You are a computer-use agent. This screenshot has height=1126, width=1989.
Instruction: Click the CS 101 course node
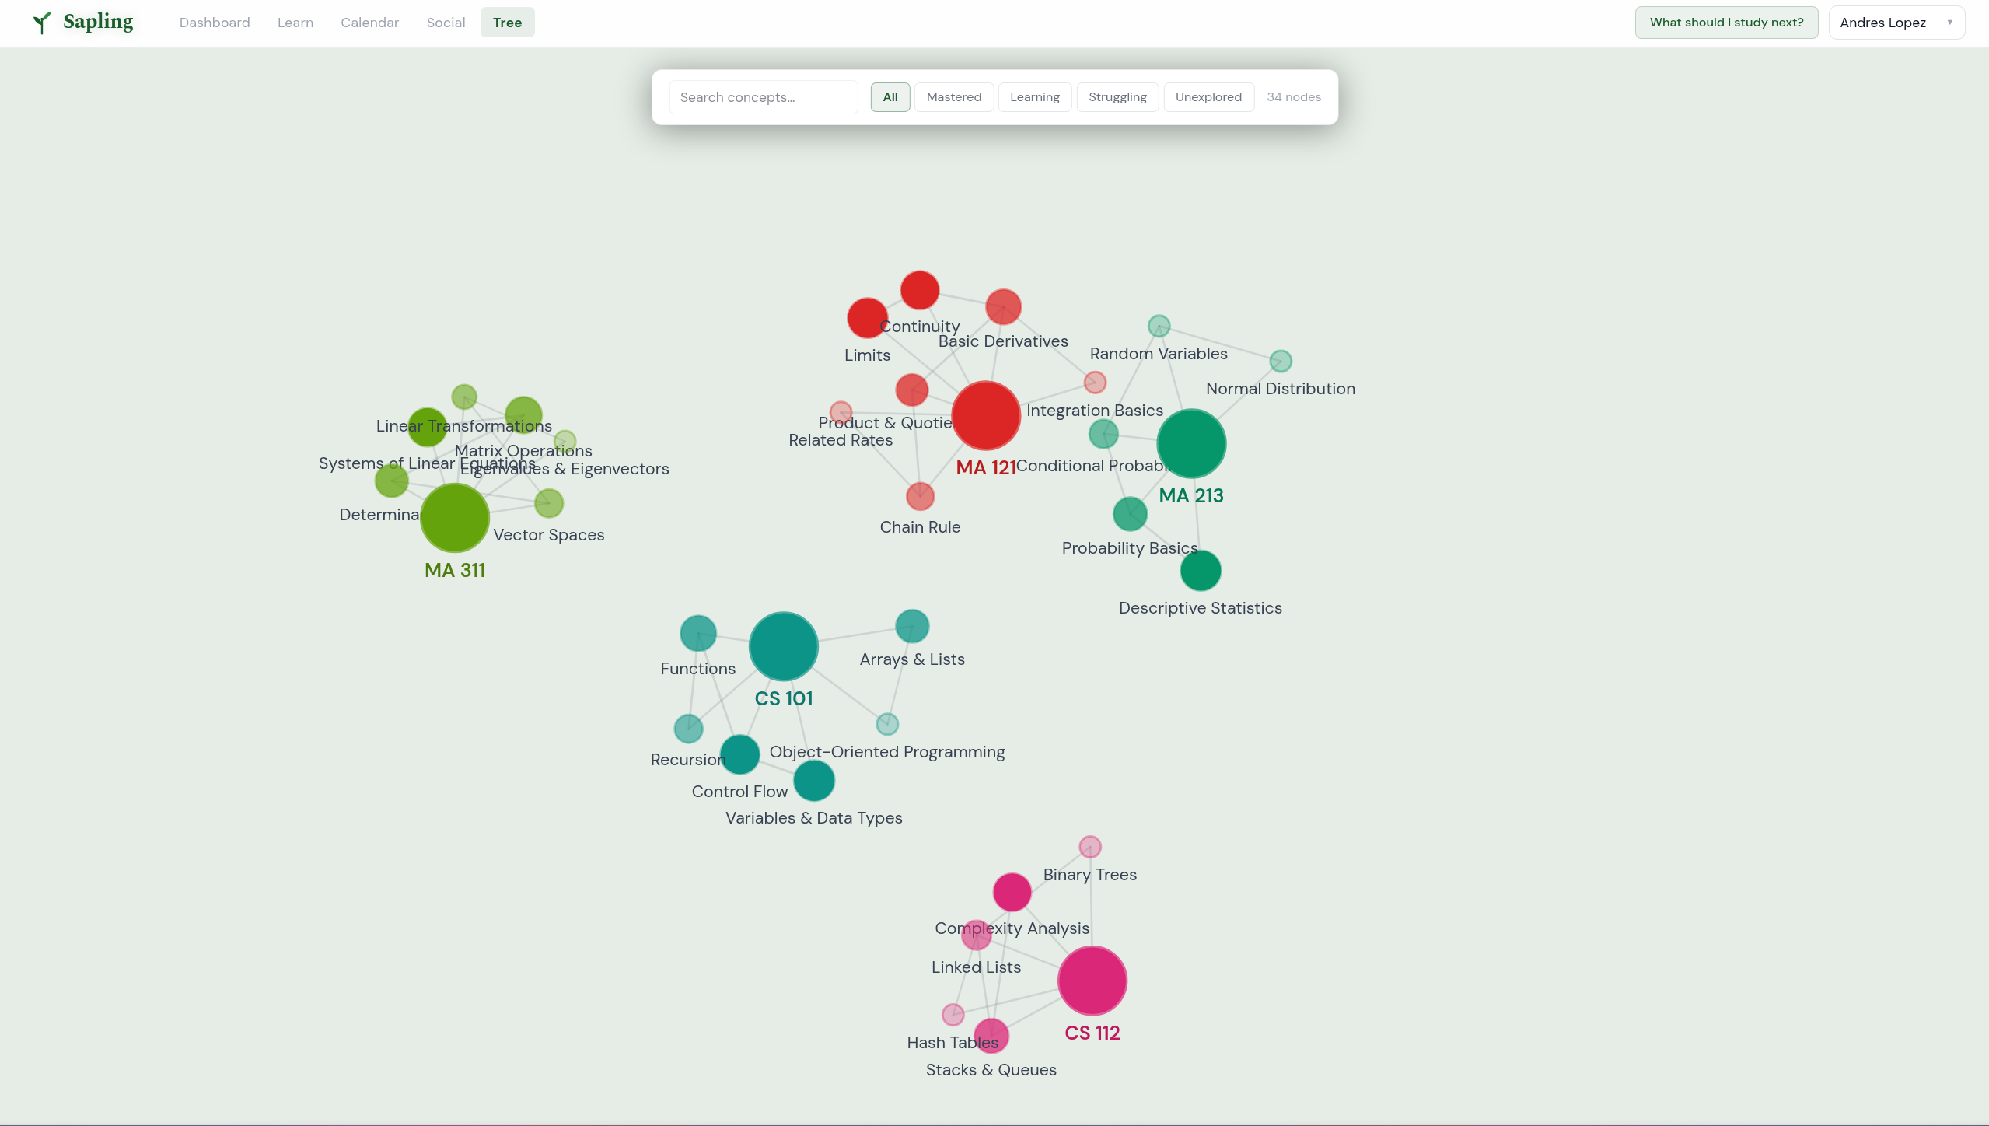click(x=783, y=646)
